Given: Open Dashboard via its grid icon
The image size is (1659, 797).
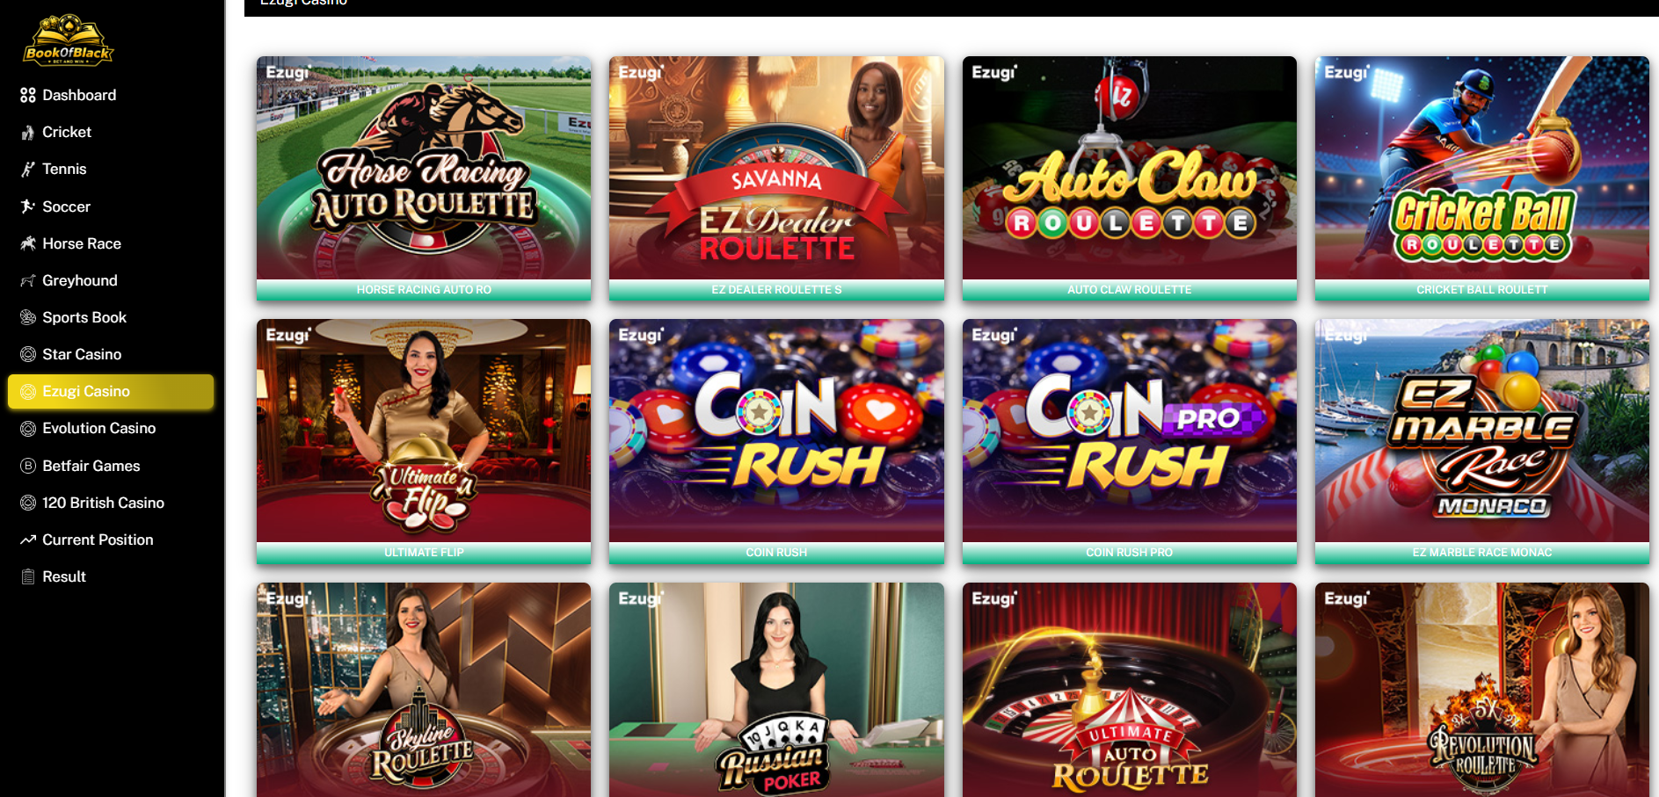Looking at the screenshot, I should tap(28, 95).
